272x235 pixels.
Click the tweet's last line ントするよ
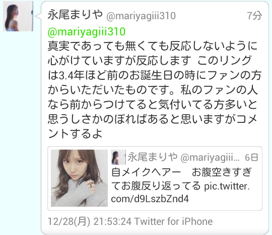pyautogui.click(x=75, y=134)
